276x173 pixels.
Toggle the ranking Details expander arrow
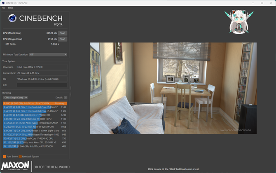click(x=65, y=98)
